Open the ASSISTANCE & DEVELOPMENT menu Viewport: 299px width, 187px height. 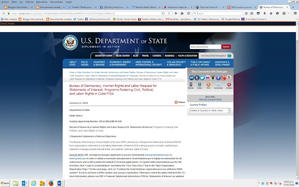tap(222, 64)
